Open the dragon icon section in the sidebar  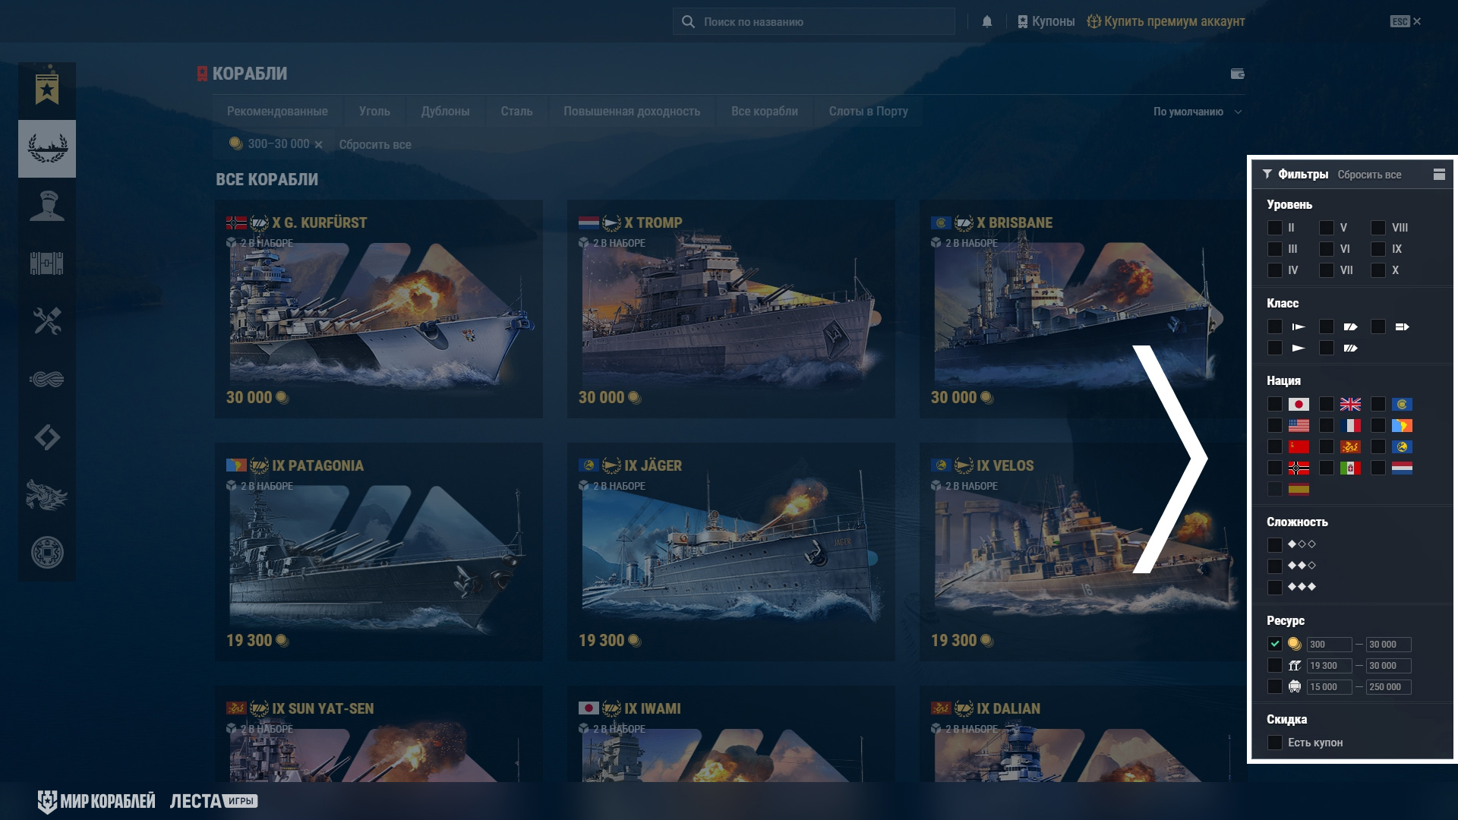coord(47,495)
